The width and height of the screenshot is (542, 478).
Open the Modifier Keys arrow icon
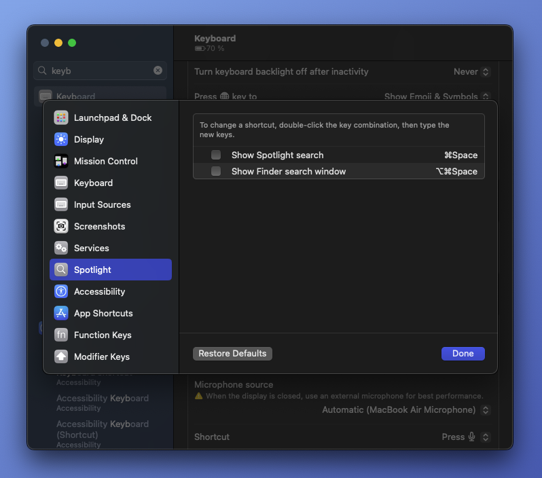tap(61, 356)
